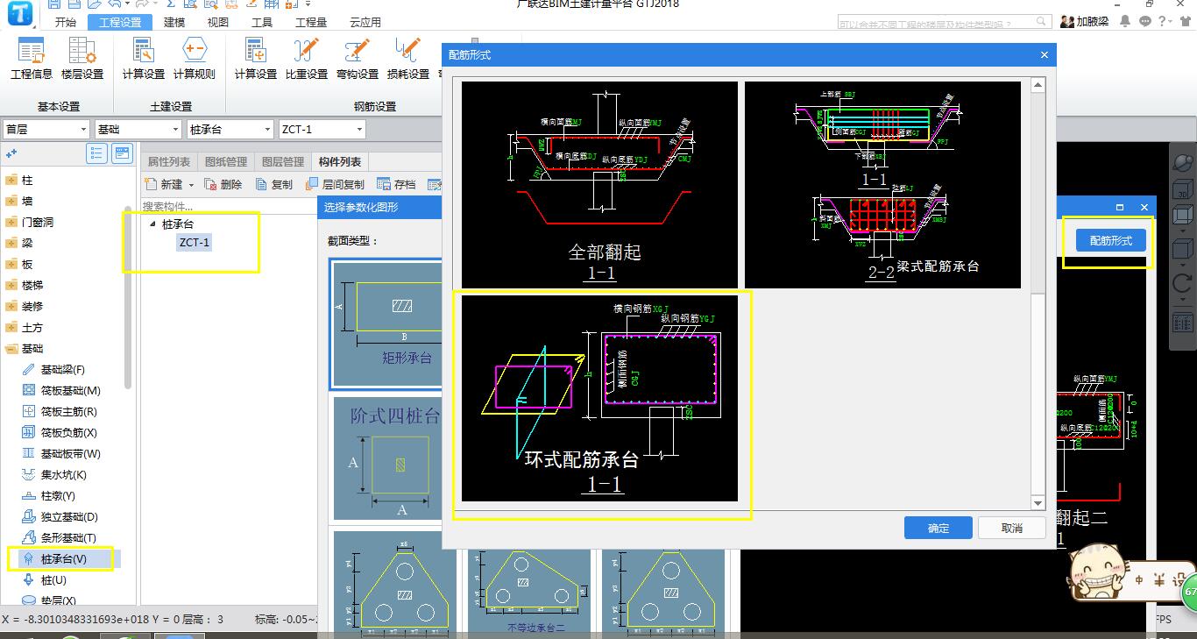This screenshot has height=639, width=1197.
Task: Select 全部翻起 reinforcement thumbnail
Action: 599,184
